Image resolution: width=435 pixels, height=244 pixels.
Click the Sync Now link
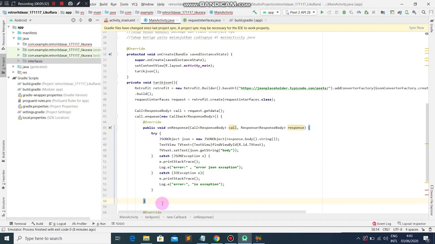point(416,28)
